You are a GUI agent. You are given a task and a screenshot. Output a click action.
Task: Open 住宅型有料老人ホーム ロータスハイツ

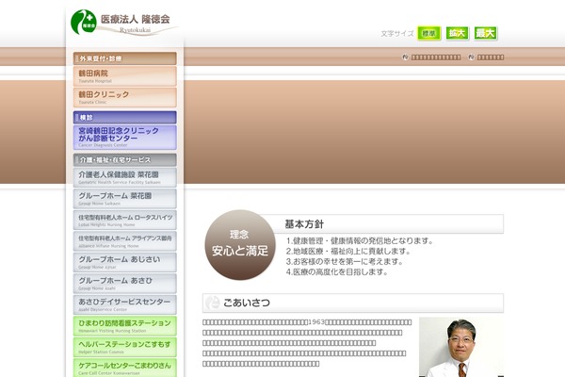click(124, 220)
